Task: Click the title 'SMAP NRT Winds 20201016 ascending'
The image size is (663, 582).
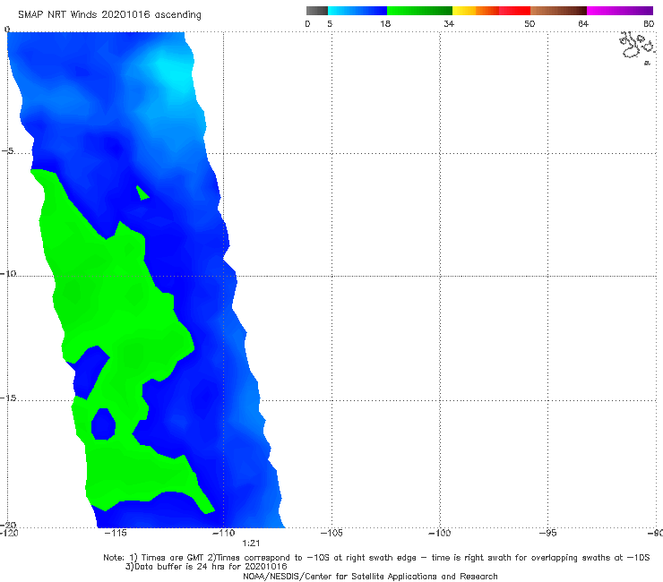Action: pos(109,14)
